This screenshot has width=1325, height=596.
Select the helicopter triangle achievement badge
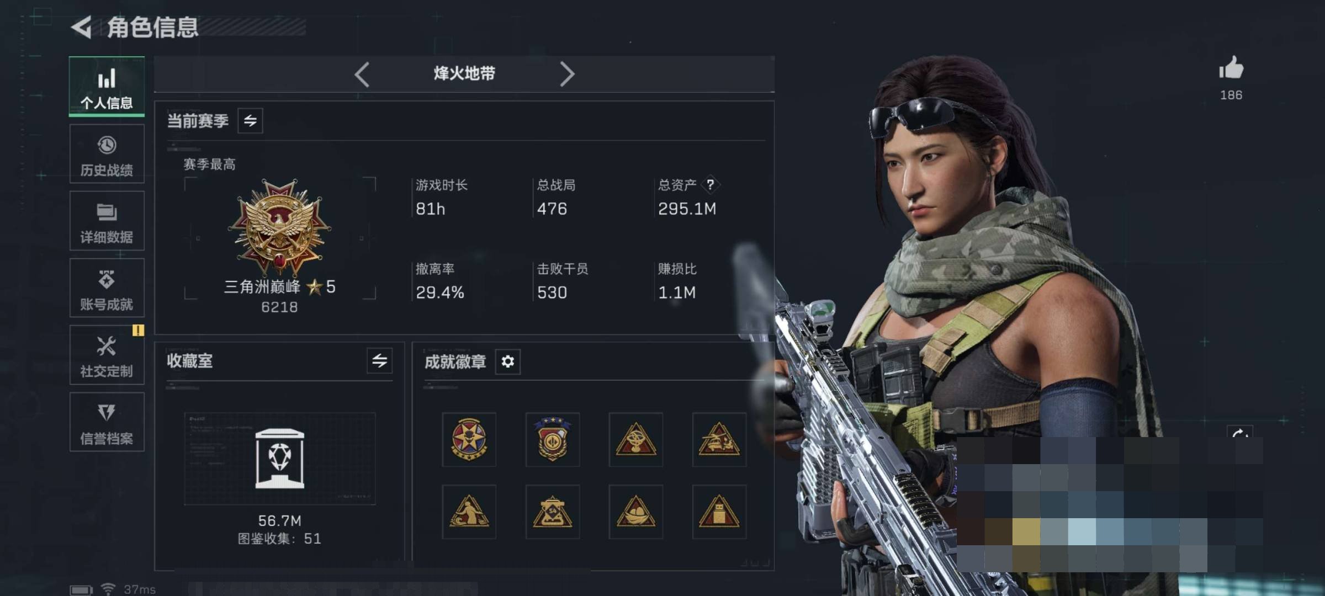pos(719,439)
